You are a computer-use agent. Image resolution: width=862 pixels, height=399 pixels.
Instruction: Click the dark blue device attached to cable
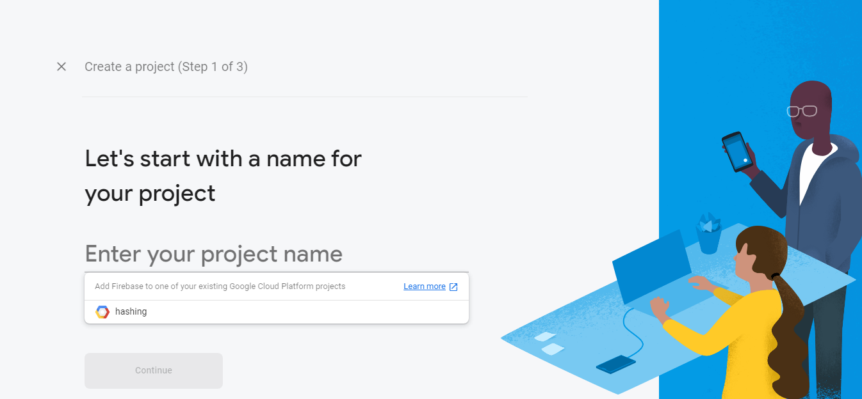[615, 364]
